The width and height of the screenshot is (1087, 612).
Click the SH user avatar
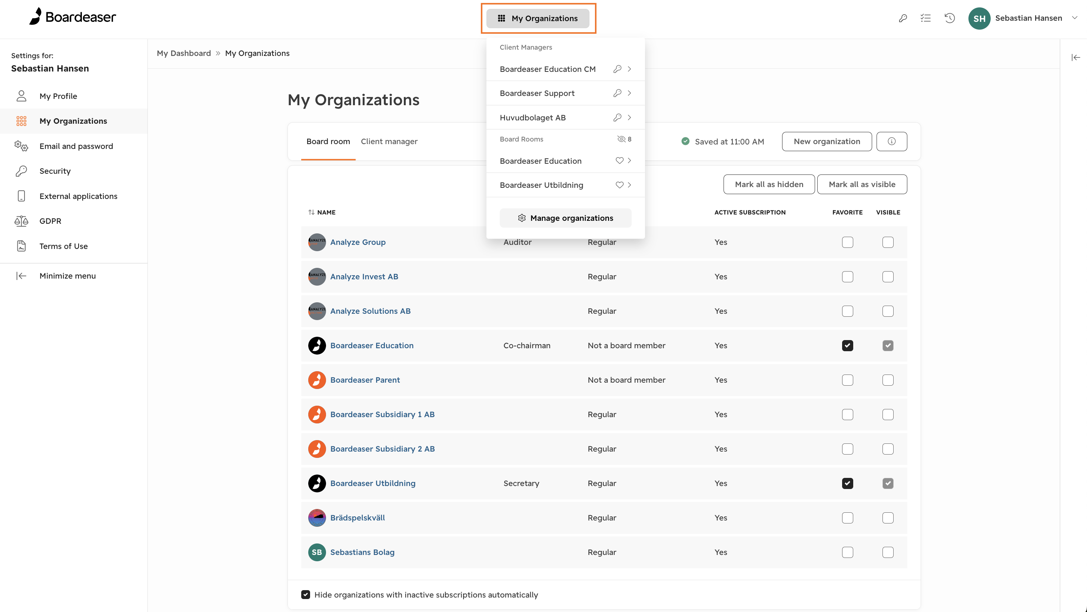pyautogui.click(x=979, y=18)
